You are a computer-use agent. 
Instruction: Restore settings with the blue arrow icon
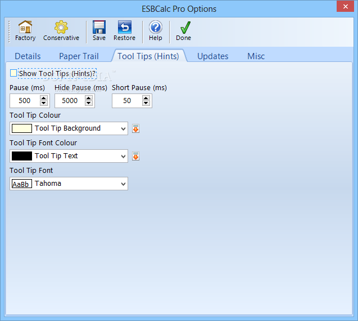tap(124, 27)
